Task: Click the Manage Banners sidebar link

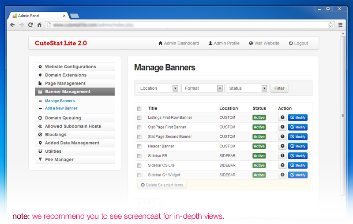Action: [x=60, y=101]
